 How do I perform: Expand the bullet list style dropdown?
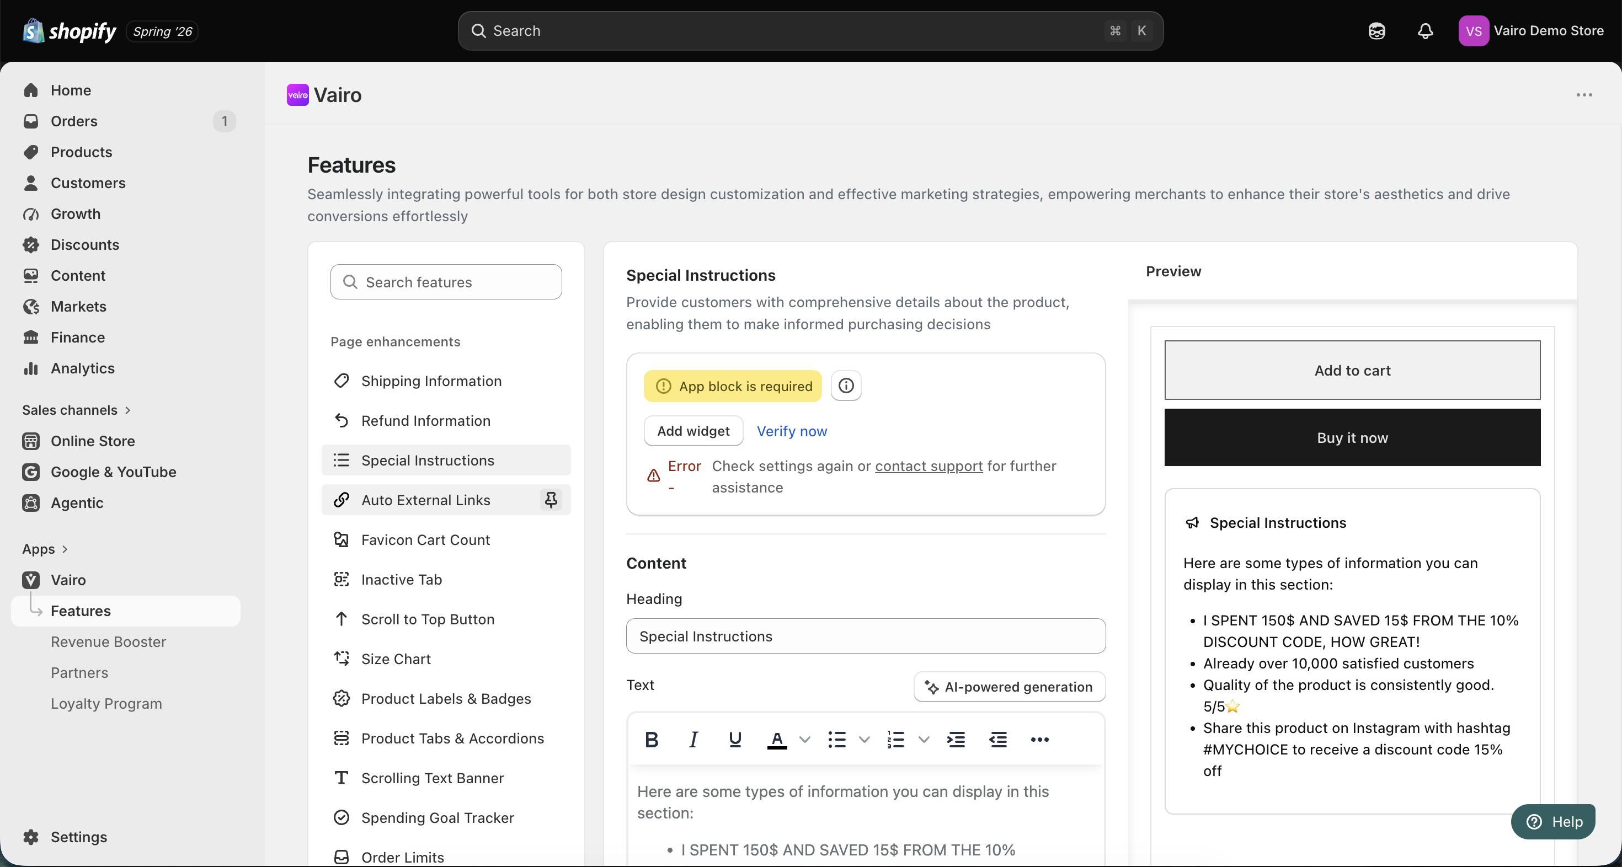(865, 739)
